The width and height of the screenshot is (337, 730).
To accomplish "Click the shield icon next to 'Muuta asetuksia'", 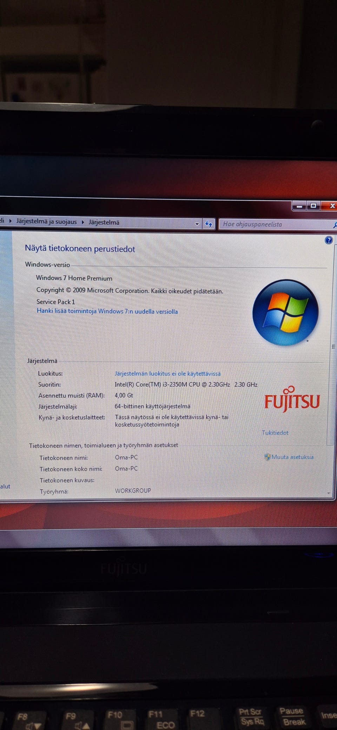I will (x=267, y=457).
